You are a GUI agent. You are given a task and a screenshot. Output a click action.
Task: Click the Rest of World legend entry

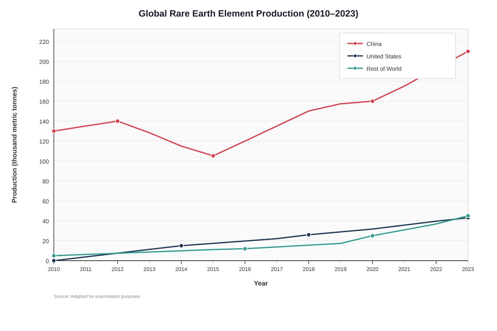coord(374,69)
